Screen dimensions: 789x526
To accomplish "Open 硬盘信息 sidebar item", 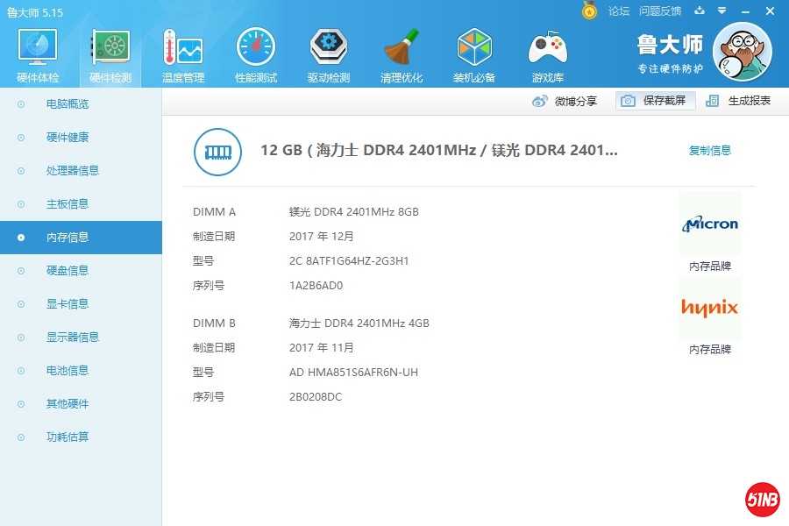I will pos(68,271).
